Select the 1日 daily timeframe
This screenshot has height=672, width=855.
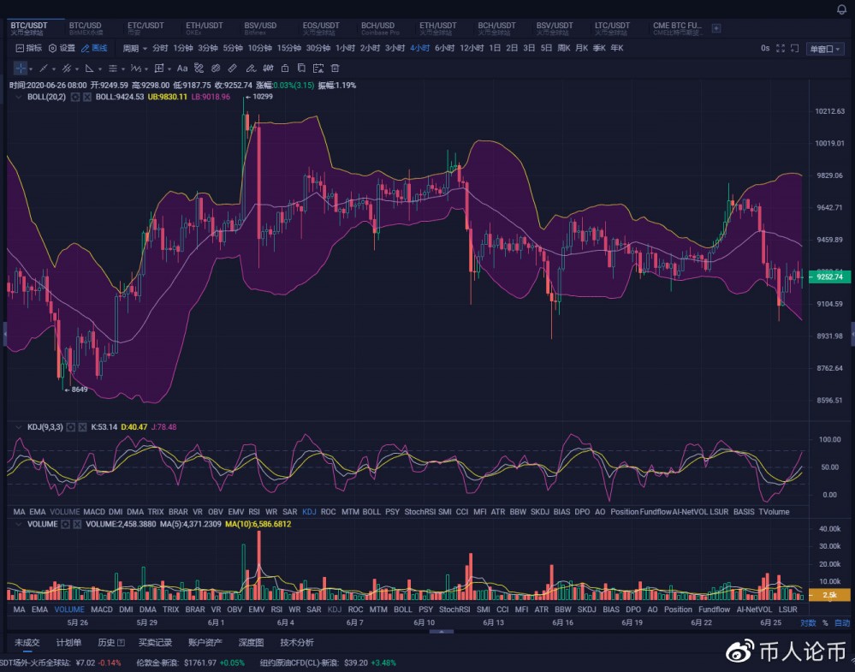coord(495,49)
